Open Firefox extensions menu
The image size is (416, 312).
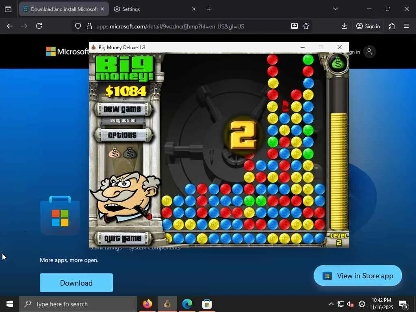(392, 26)
